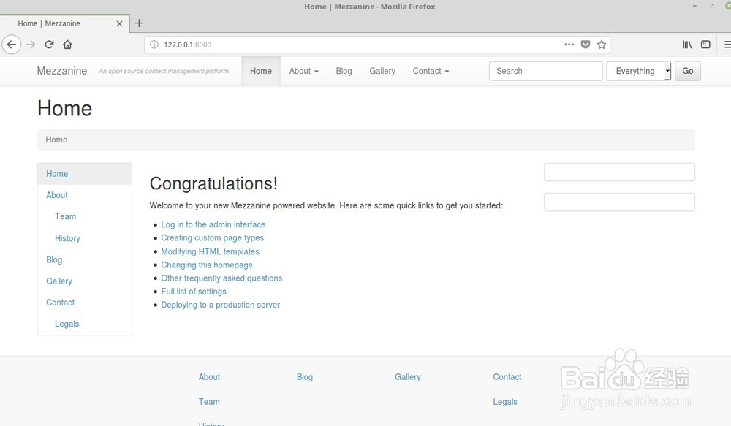This screenshot has width=731, height=426.
Task: Click Home in the breadcrumb bar
Action: click(x=56, y=140)
